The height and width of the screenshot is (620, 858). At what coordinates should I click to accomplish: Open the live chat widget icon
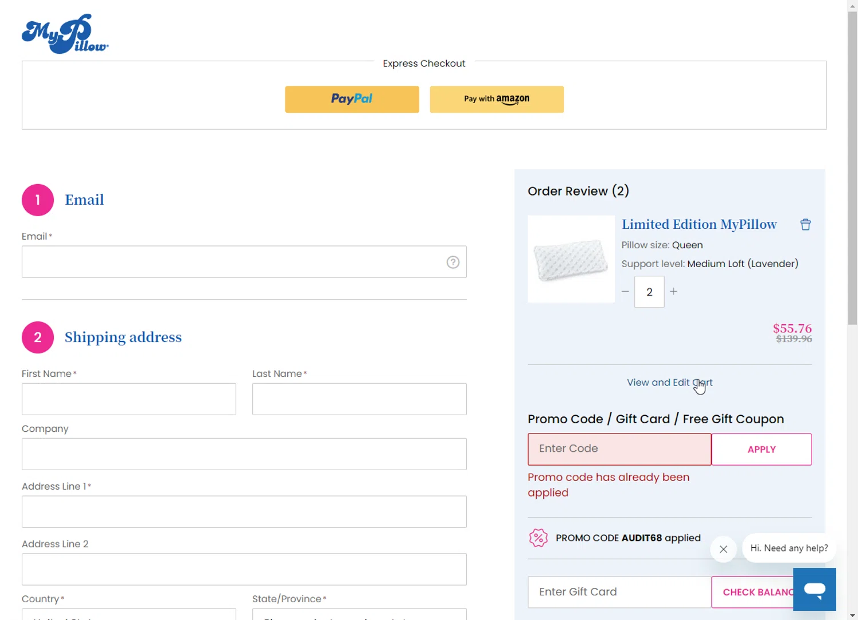coord(815,589)
